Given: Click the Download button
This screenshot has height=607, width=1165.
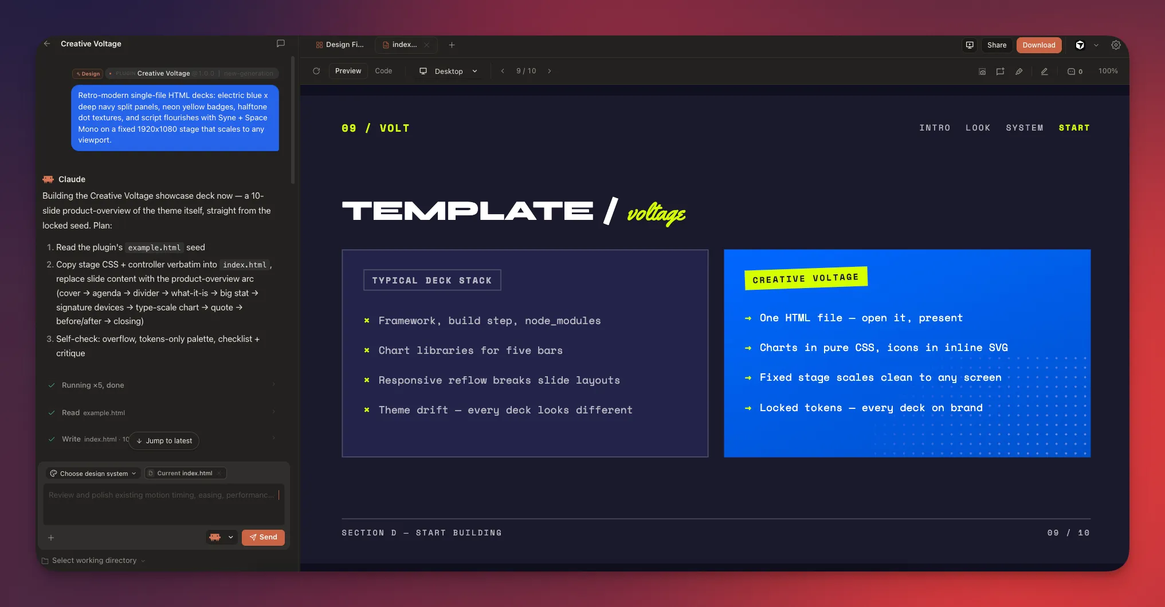Looking at the screenshot, I should 1039,45.
